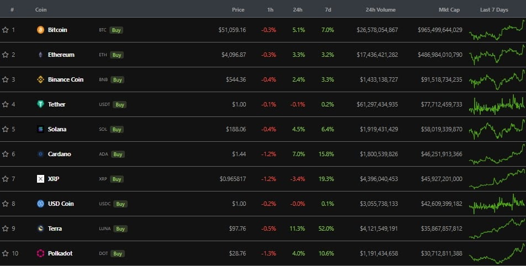Sort by the Coin column header
Image resolution: width=526 pixels, height=266 pixels.
pos(41,10)
